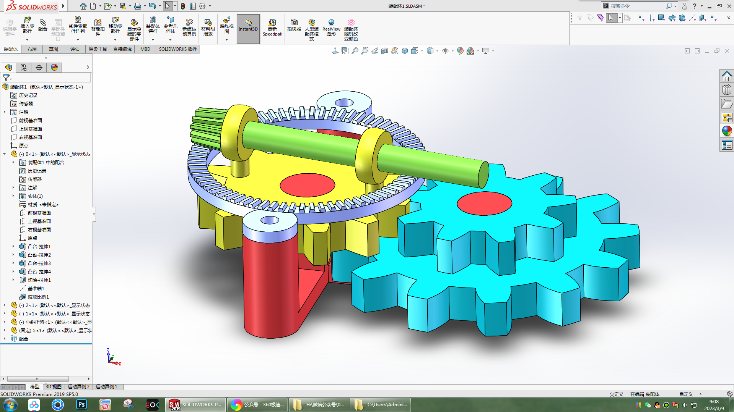
Task: Expand the 凸台-拉伸1 feature node
Action: point(13,246)
